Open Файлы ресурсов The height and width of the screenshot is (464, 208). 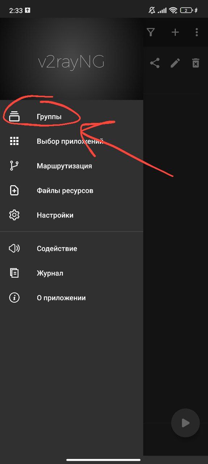click(x=72, y=191)
